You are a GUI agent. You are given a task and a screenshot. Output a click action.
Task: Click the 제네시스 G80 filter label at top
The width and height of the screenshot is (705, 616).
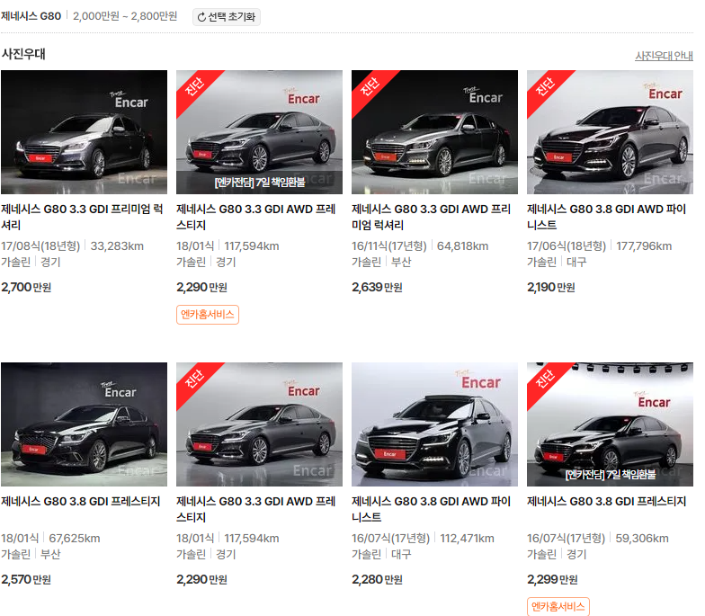pos(31,16)
